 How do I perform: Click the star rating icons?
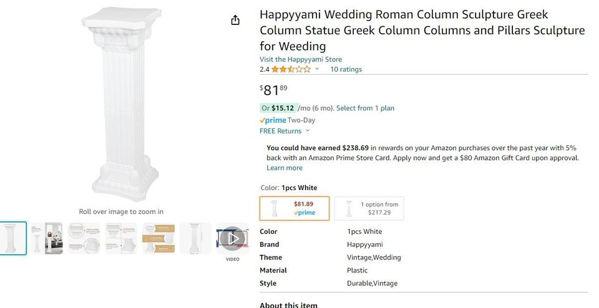click(x=291, y=69)
